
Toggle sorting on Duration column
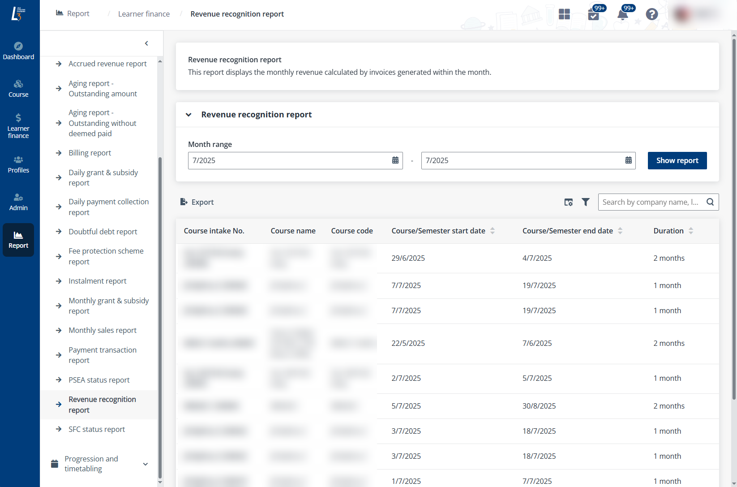[x=691, y=231]
